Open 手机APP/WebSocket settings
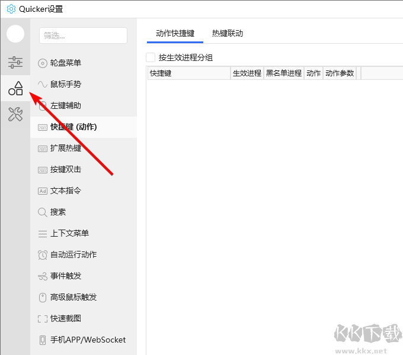This screenshot has height=355, width=403. tap(84, 340)
